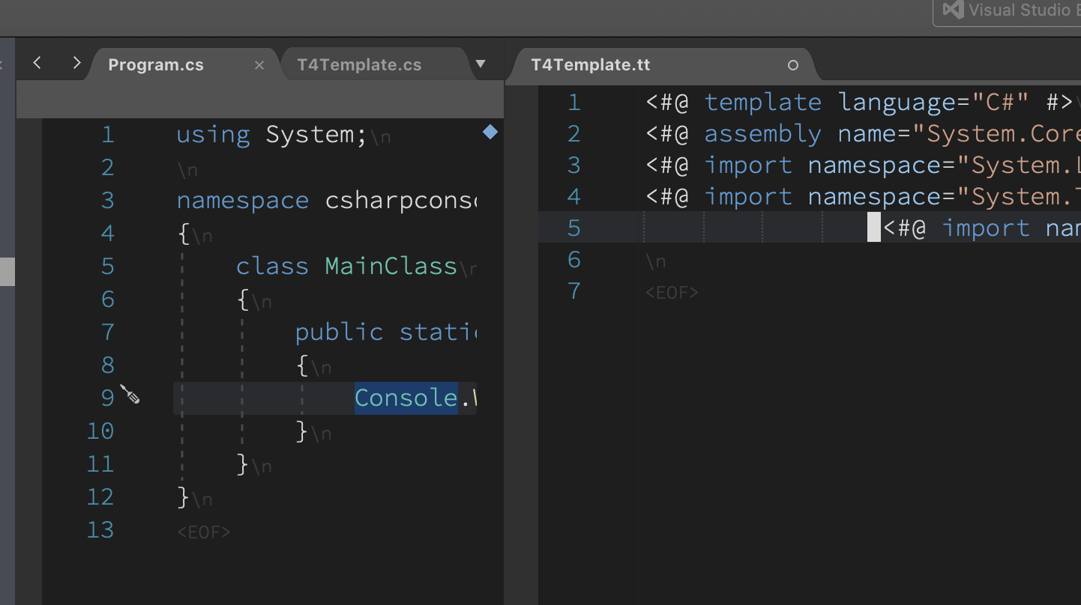The image size is (1081, 605).
Task: Click line number 9 in Program.cs
Action: 107,398
